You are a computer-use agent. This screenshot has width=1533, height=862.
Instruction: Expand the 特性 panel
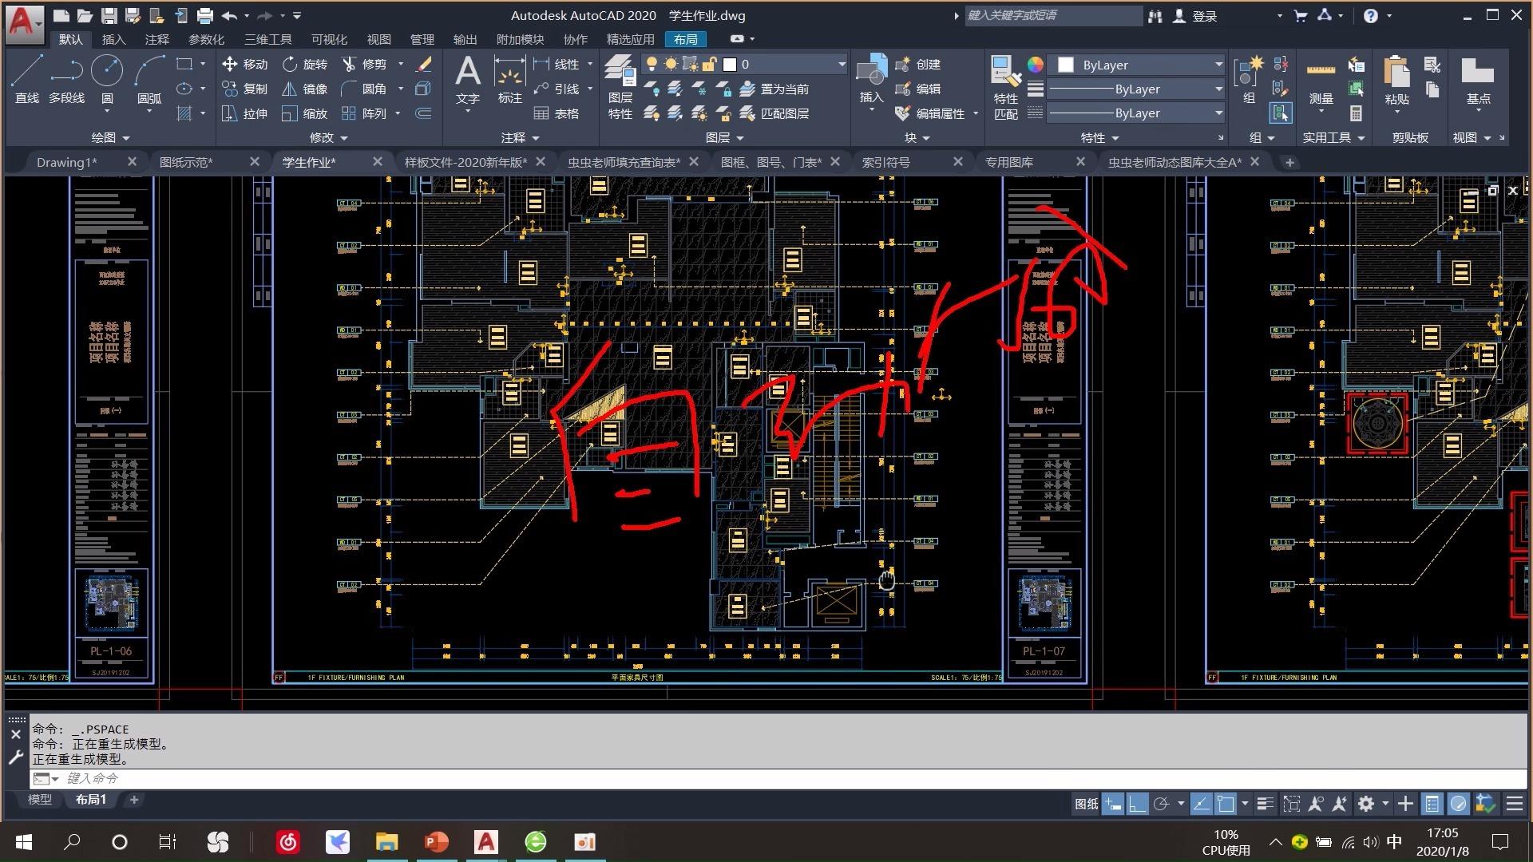(x=1100, y=137)
